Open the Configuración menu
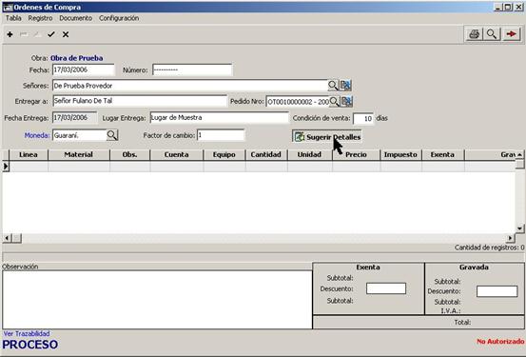The width and height of the screenshot is (526, 357). (119, 18)
